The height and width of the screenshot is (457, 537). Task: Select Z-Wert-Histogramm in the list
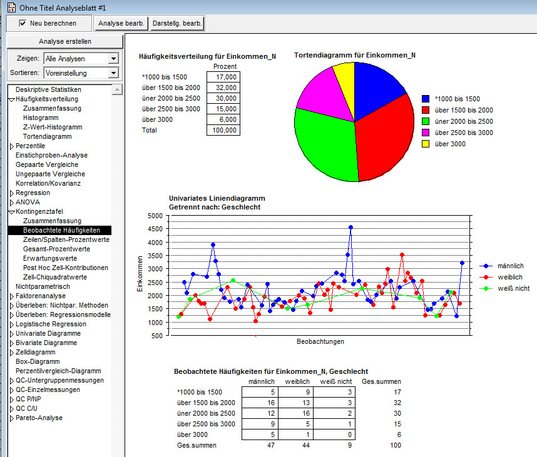(53, 127)
